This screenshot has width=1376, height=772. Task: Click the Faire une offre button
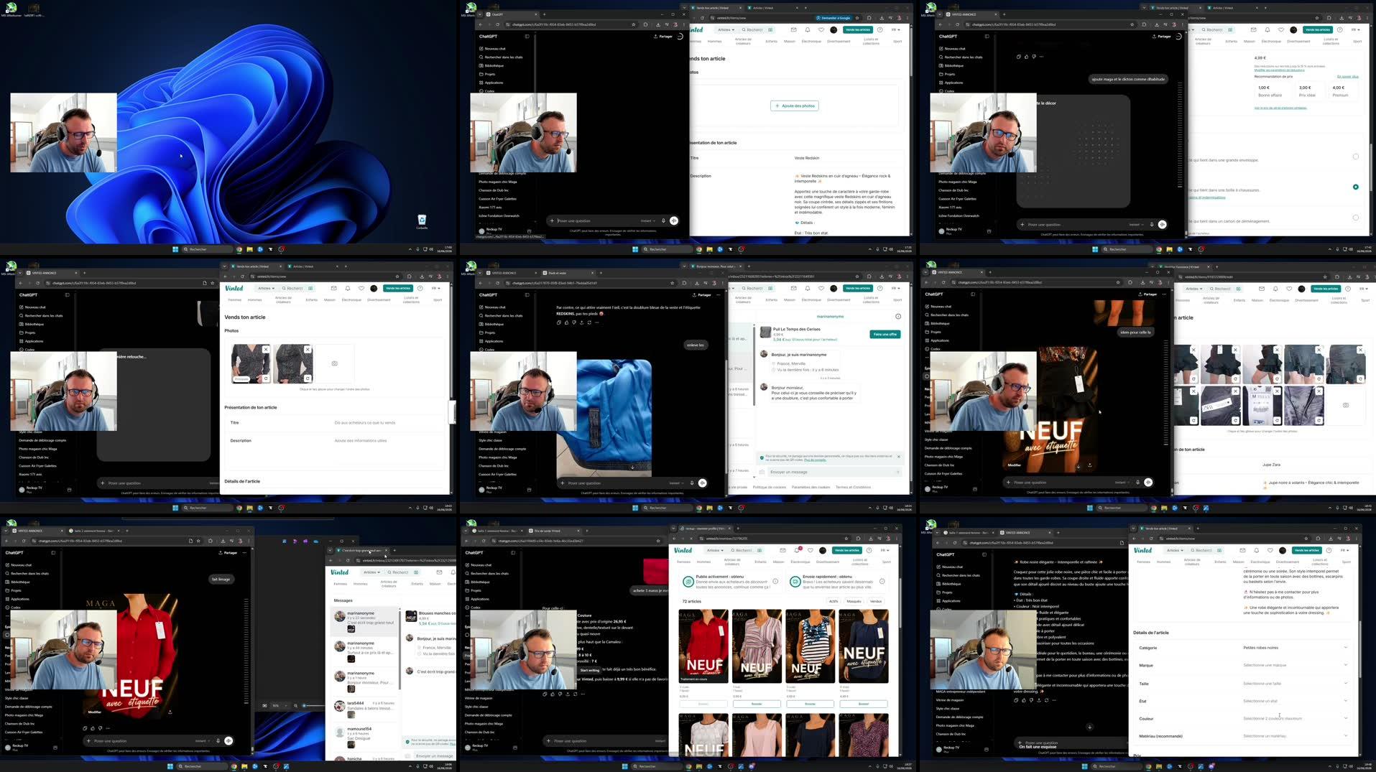(x=885, y=334)
